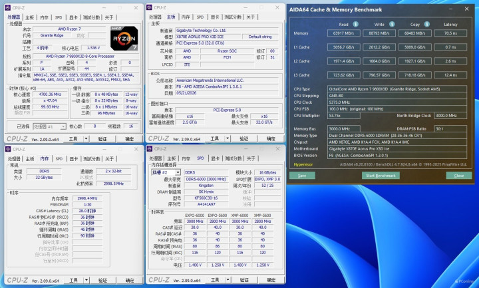Click Save button in AIDA64
This screenshot has width=479, height=288.
tap(302, 176)
